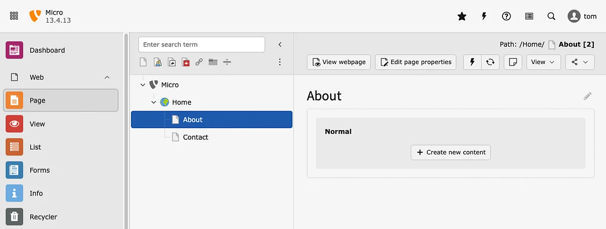The height and width of the screenshot is (229, 606).
Task: Collapse the Home page tree node
Action: (x=154, y=102)
